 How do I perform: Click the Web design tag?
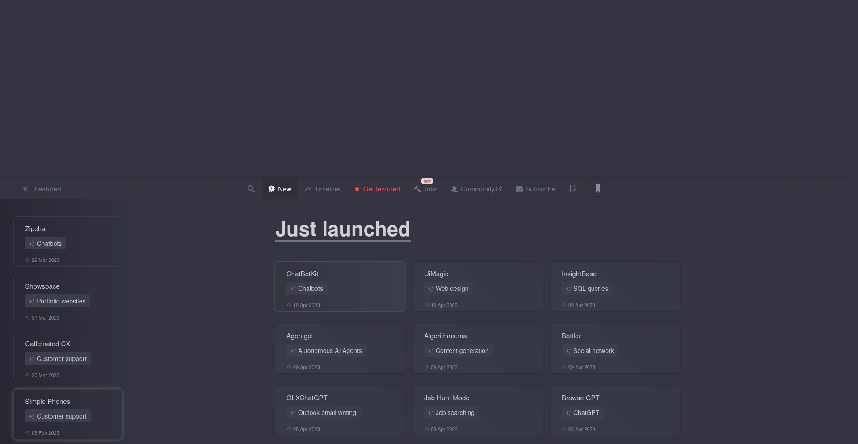[x=449, y=288]
